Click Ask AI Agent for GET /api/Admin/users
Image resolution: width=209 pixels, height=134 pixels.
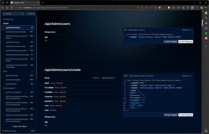pyautogui.click(x=171, y=42)
